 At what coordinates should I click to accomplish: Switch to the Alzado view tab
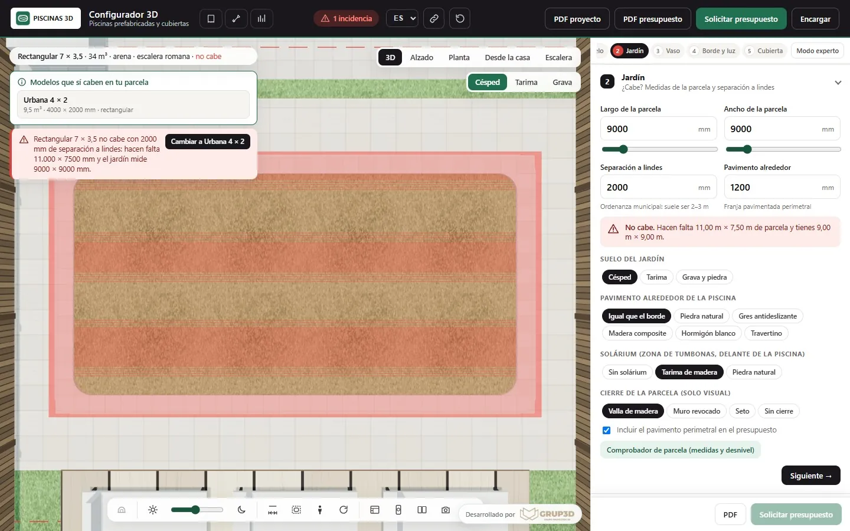pyautogui.click(x=421, y=58)
